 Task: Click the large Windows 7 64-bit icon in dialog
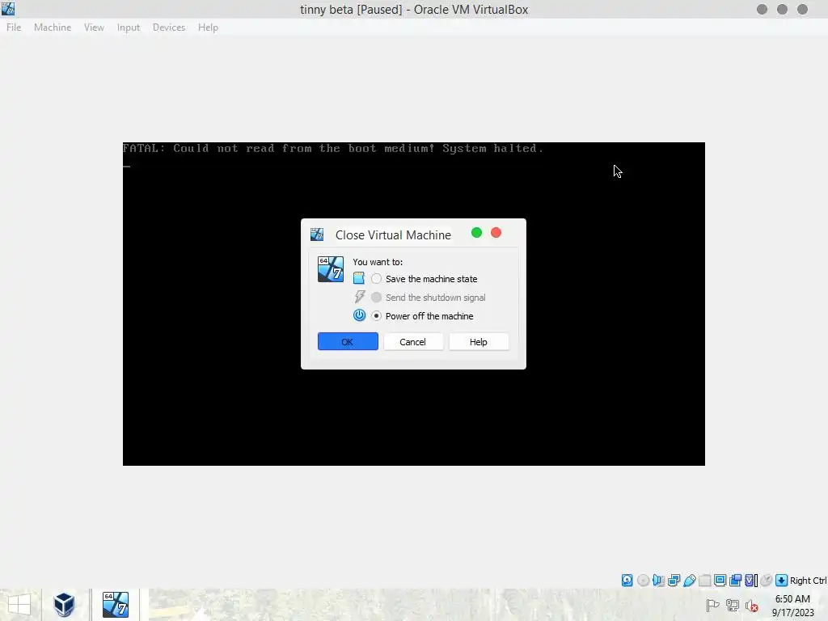[331, 269]
